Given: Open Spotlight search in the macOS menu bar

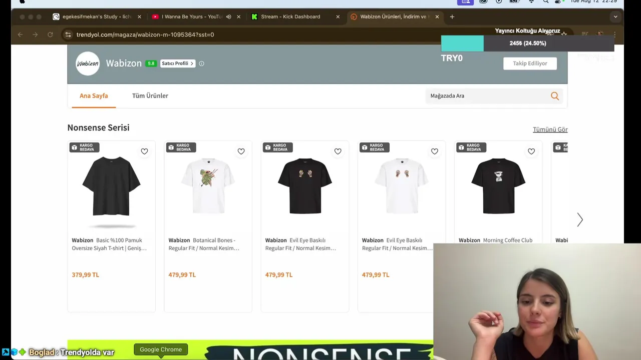Looking at the screenshot, I should coord(546,2).
